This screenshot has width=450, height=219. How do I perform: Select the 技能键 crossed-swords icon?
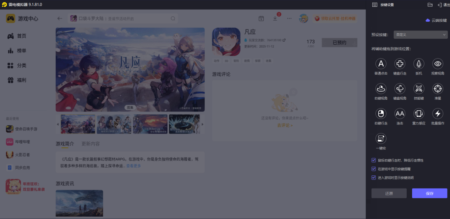[x=419, y=89]
